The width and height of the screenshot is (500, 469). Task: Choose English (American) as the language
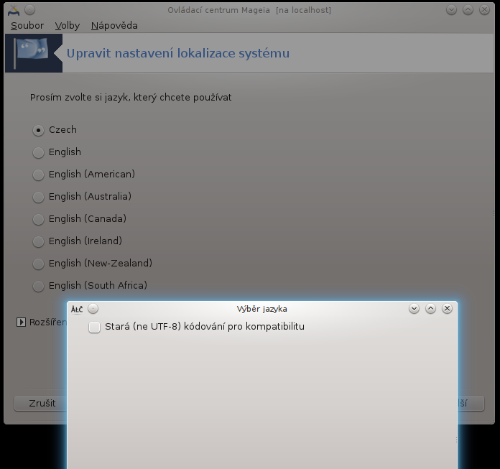[x=38, y=175]
